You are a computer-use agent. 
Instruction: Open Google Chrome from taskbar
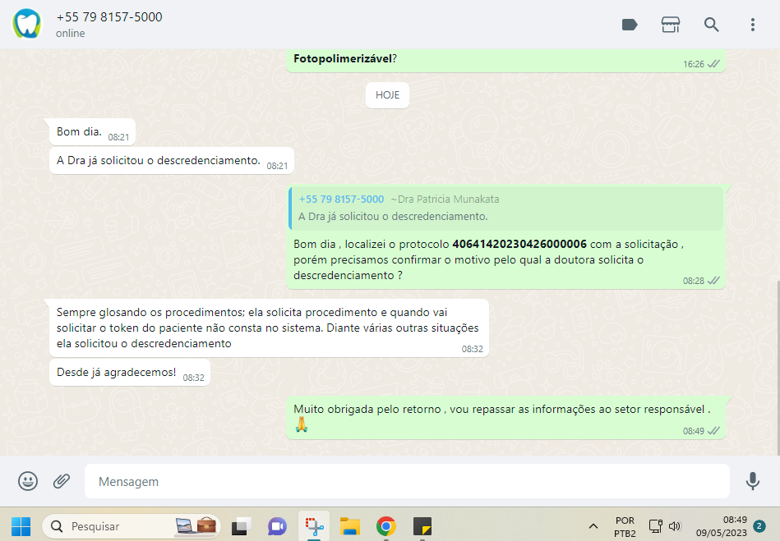[x=385, y=525]
